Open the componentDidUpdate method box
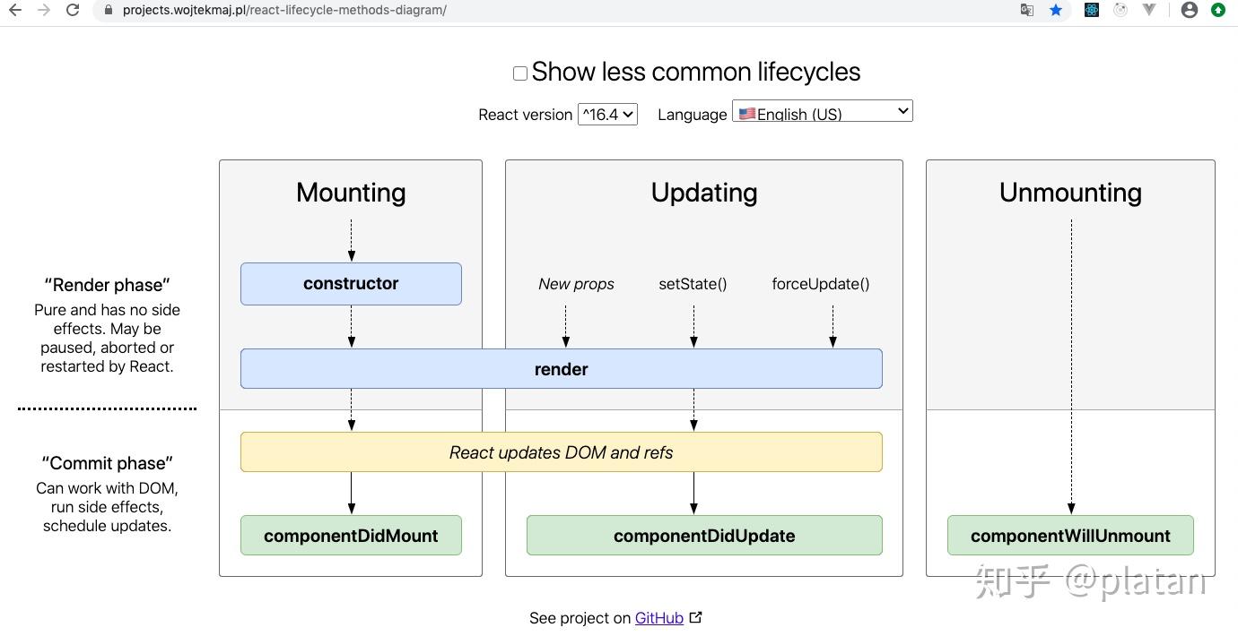Viewport: 1238px width, 636px height. [704, 536]
